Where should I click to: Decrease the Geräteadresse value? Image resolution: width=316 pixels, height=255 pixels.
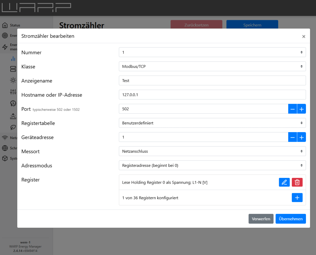pos(293,137)
